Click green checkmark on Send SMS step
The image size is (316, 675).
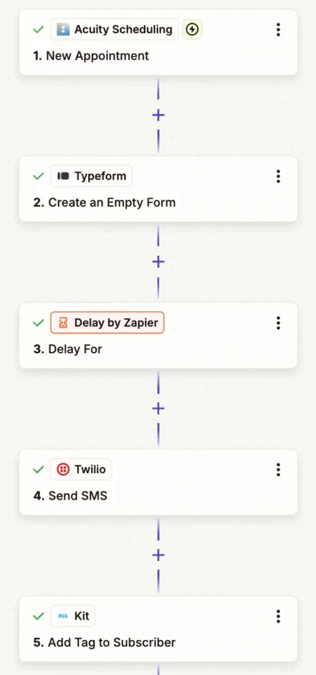39,469
